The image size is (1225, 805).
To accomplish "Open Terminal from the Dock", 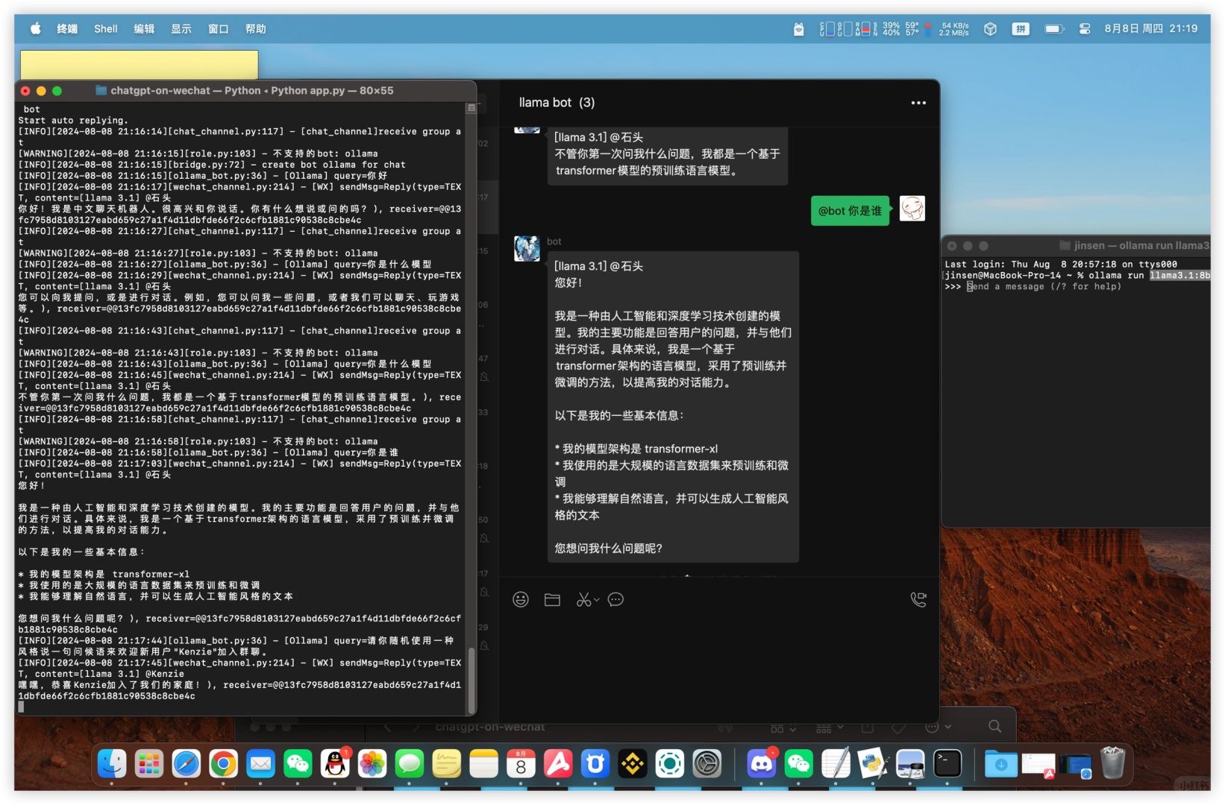I will point(947,763).
